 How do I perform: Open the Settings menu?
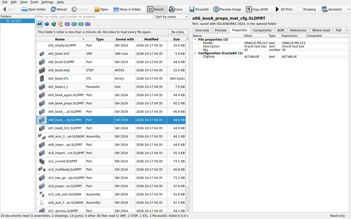pyautogui.click(x=47, y=2)
